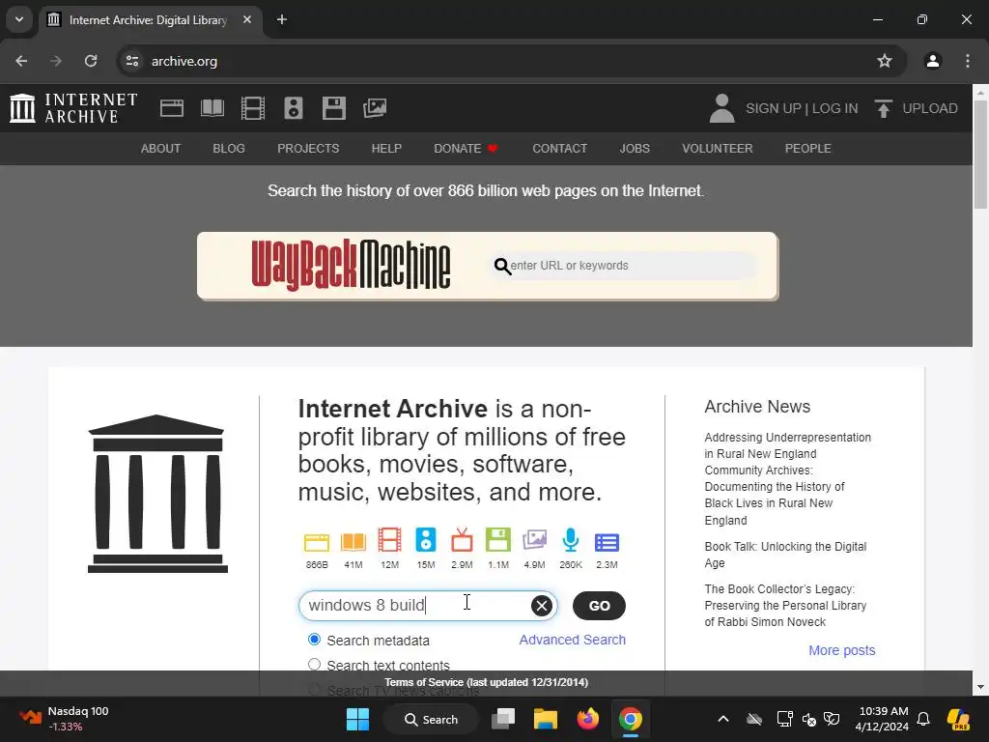Open the Windows Start menu
This screenshot has height=742, width=989.
357,719
